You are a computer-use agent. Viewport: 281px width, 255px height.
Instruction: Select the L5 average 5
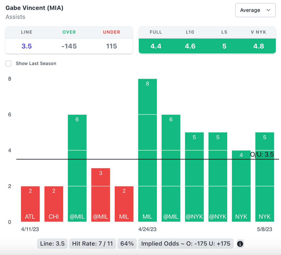[x=224, y=46]
